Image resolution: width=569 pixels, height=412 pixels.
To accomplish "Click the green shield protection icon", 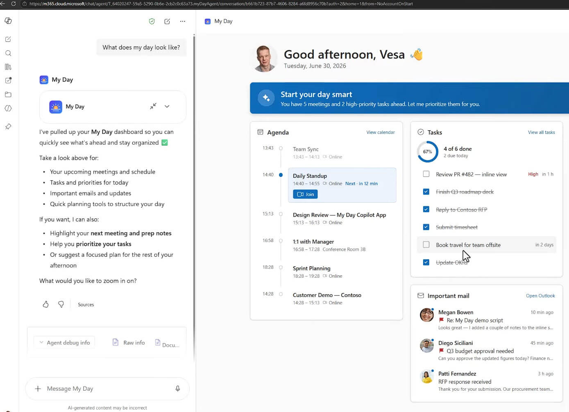I will pyautogui.click(x=152, y=21).
